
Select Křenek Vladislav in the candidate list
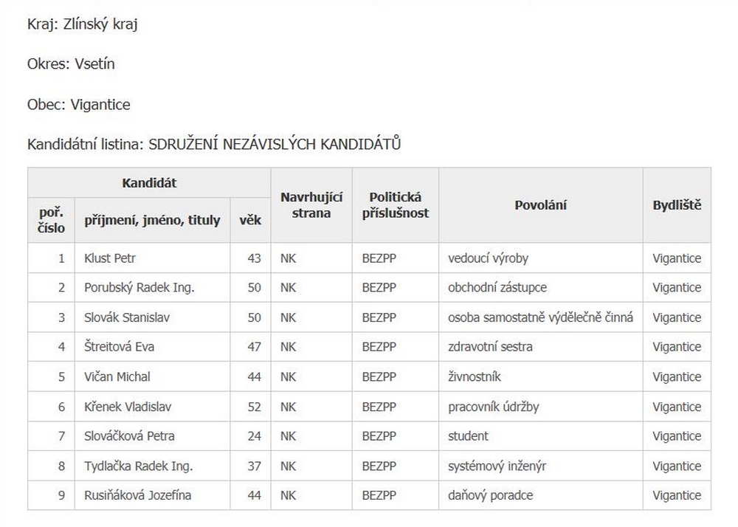coord(125,407)
